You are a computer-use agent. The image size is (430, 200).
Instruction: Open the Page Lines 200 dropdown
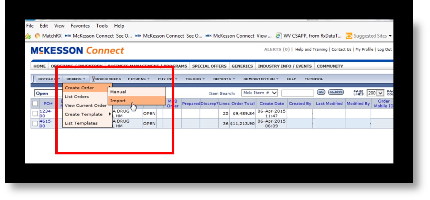point(375,93)
